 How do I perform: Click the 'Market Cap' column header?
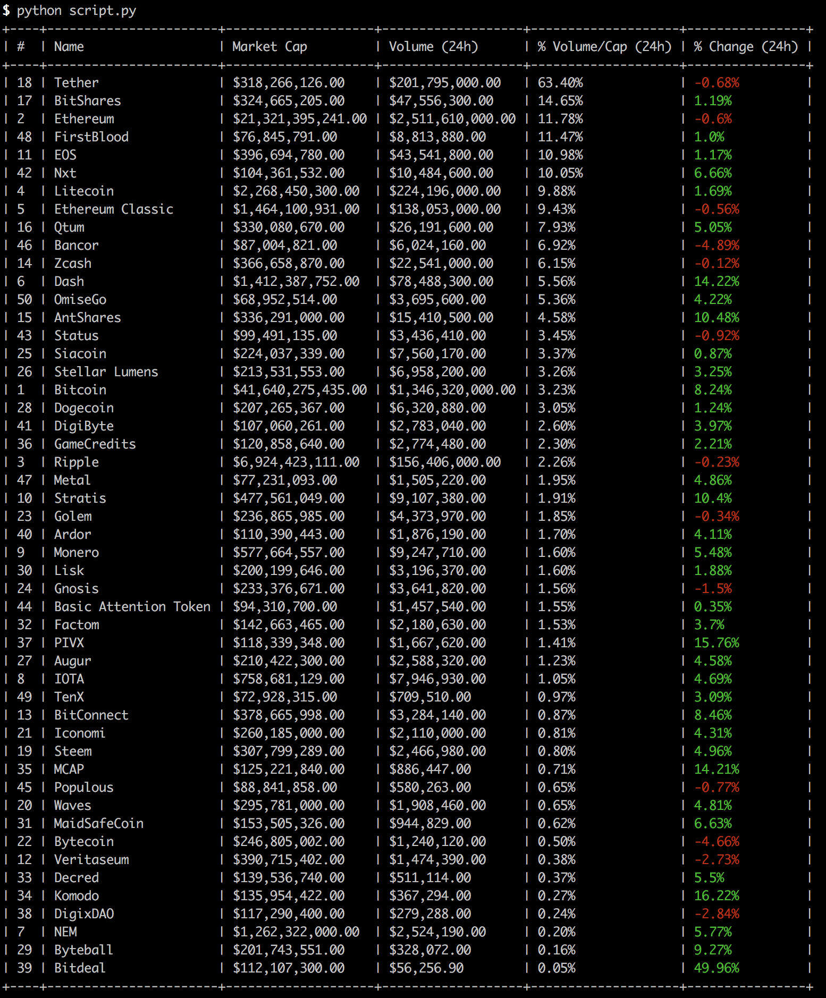(270, 47)
